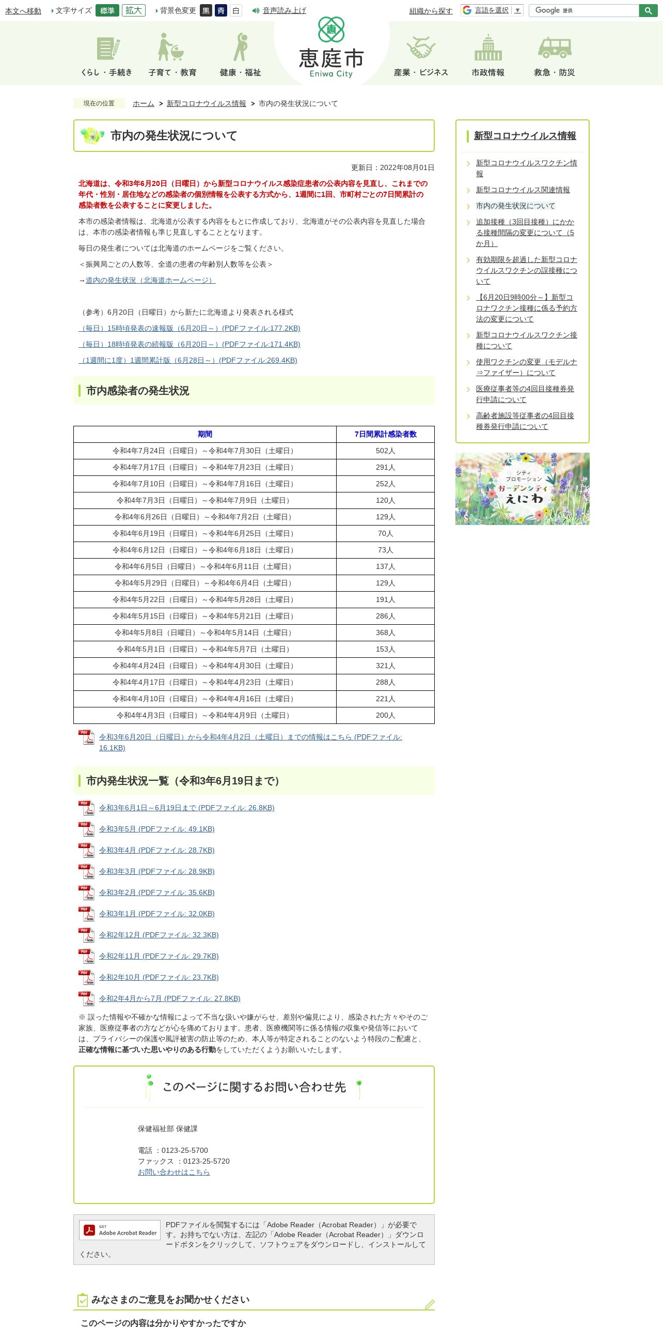Open 新型コロナウイルス情報 breadcrumb link

tap(207, 103)
